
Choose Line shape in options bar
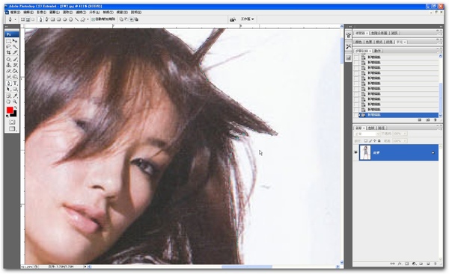76,19
